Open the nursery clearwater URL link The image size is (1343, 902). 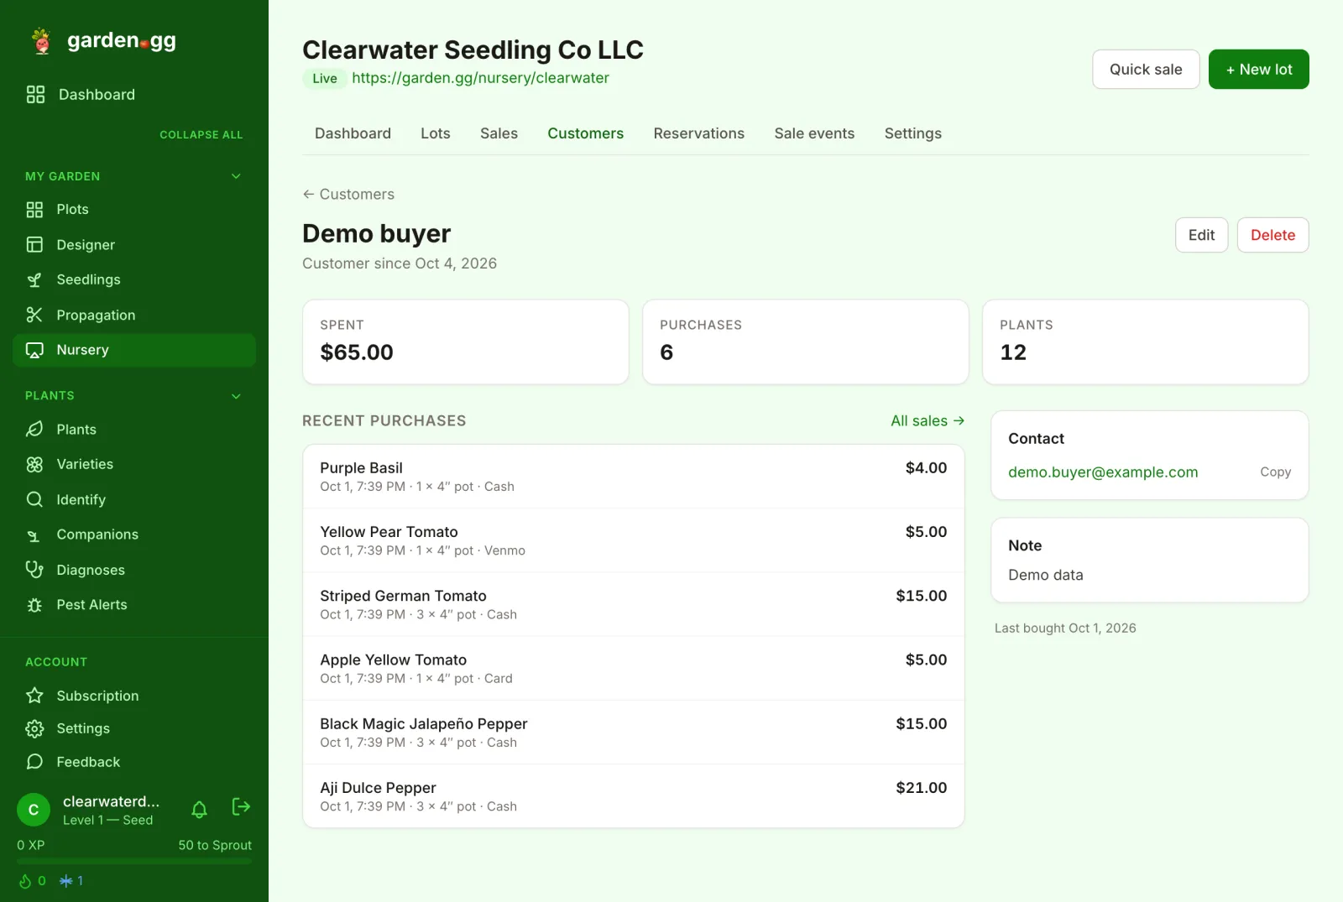pos(480,78)
